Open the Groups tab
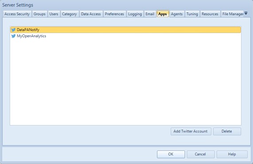253x164 pixels. [39, 14]
